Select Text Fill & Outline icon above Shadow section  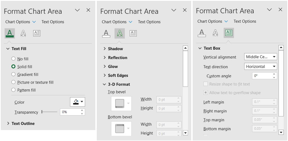(106, 33)
